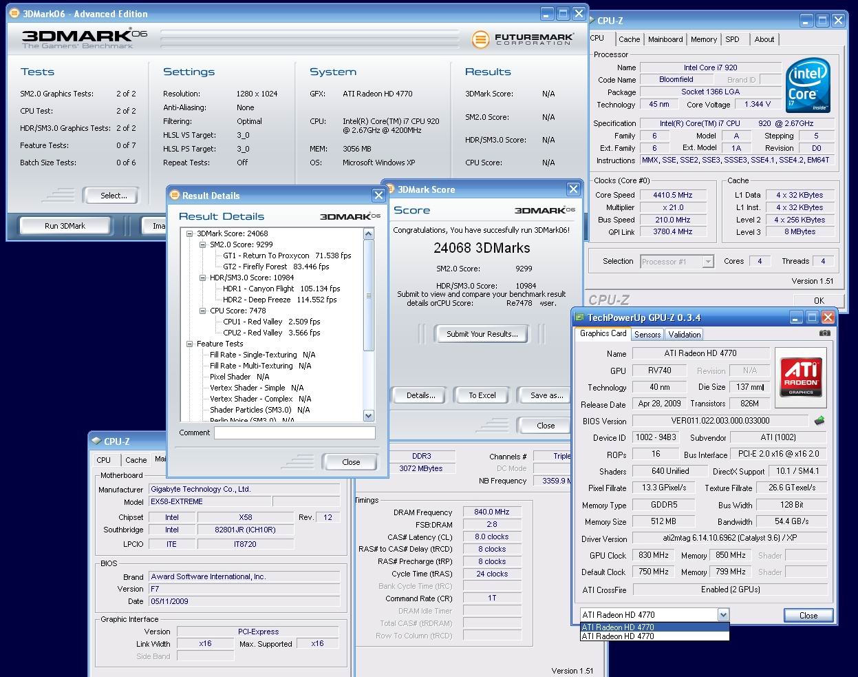Switch to the Validation tab in GPU-Z

(684, 334)
